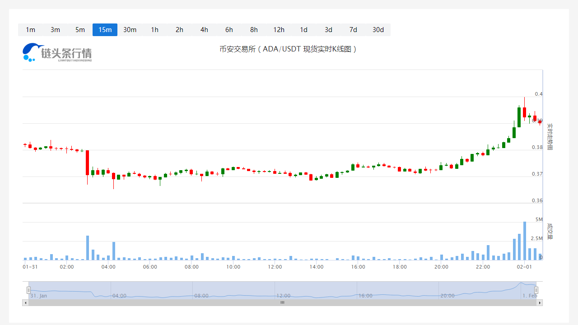
Task: Click scrollbar right arrow button
Action: 539,303
